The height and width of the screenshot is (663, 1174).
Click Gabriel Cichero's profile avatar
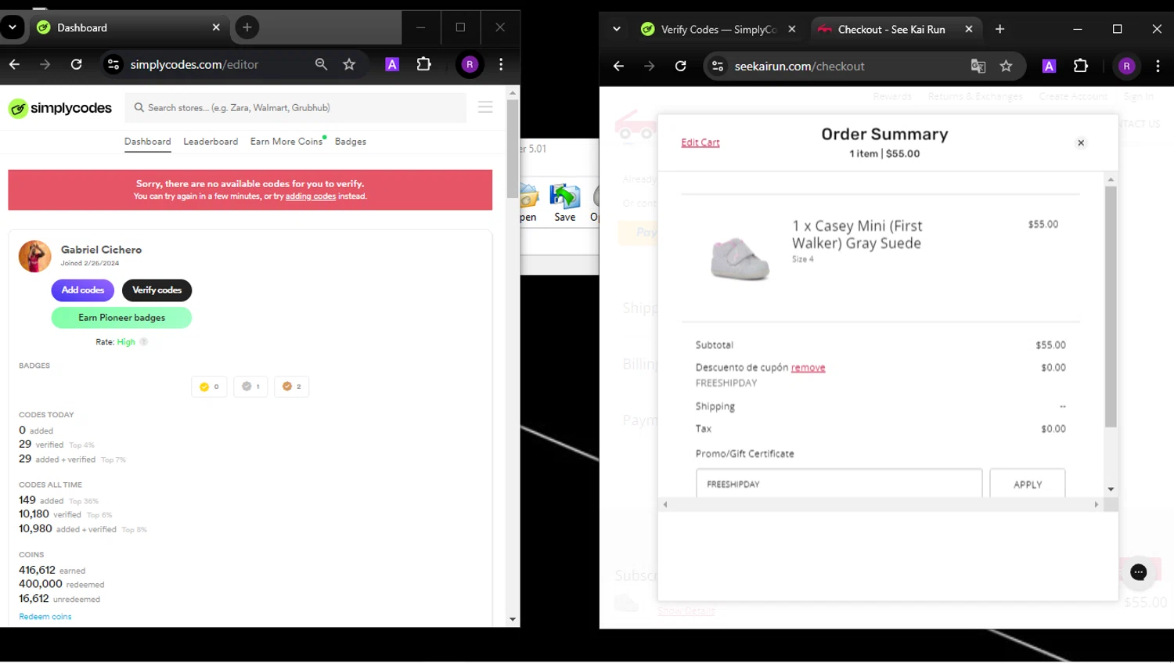[x=34, y=256]
